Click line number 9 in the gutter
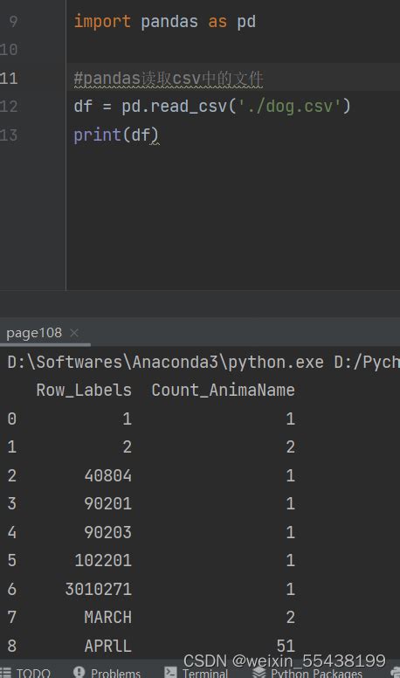This screenshot has width=400, height=678. click(x=13, y=21)
